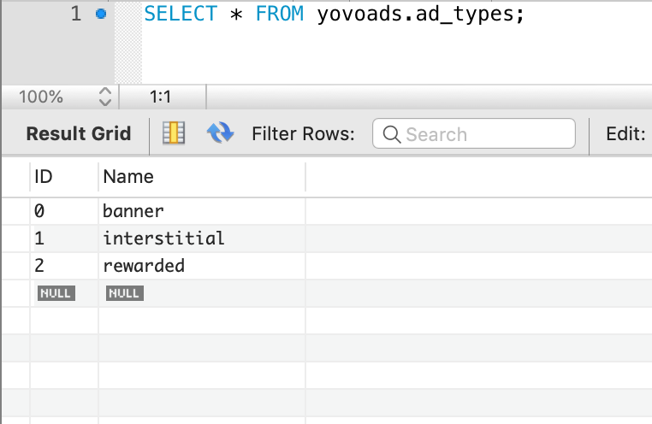Refresh results with the blue arrows icon
The height and width of the screenshot is (424, 652).
220,133
